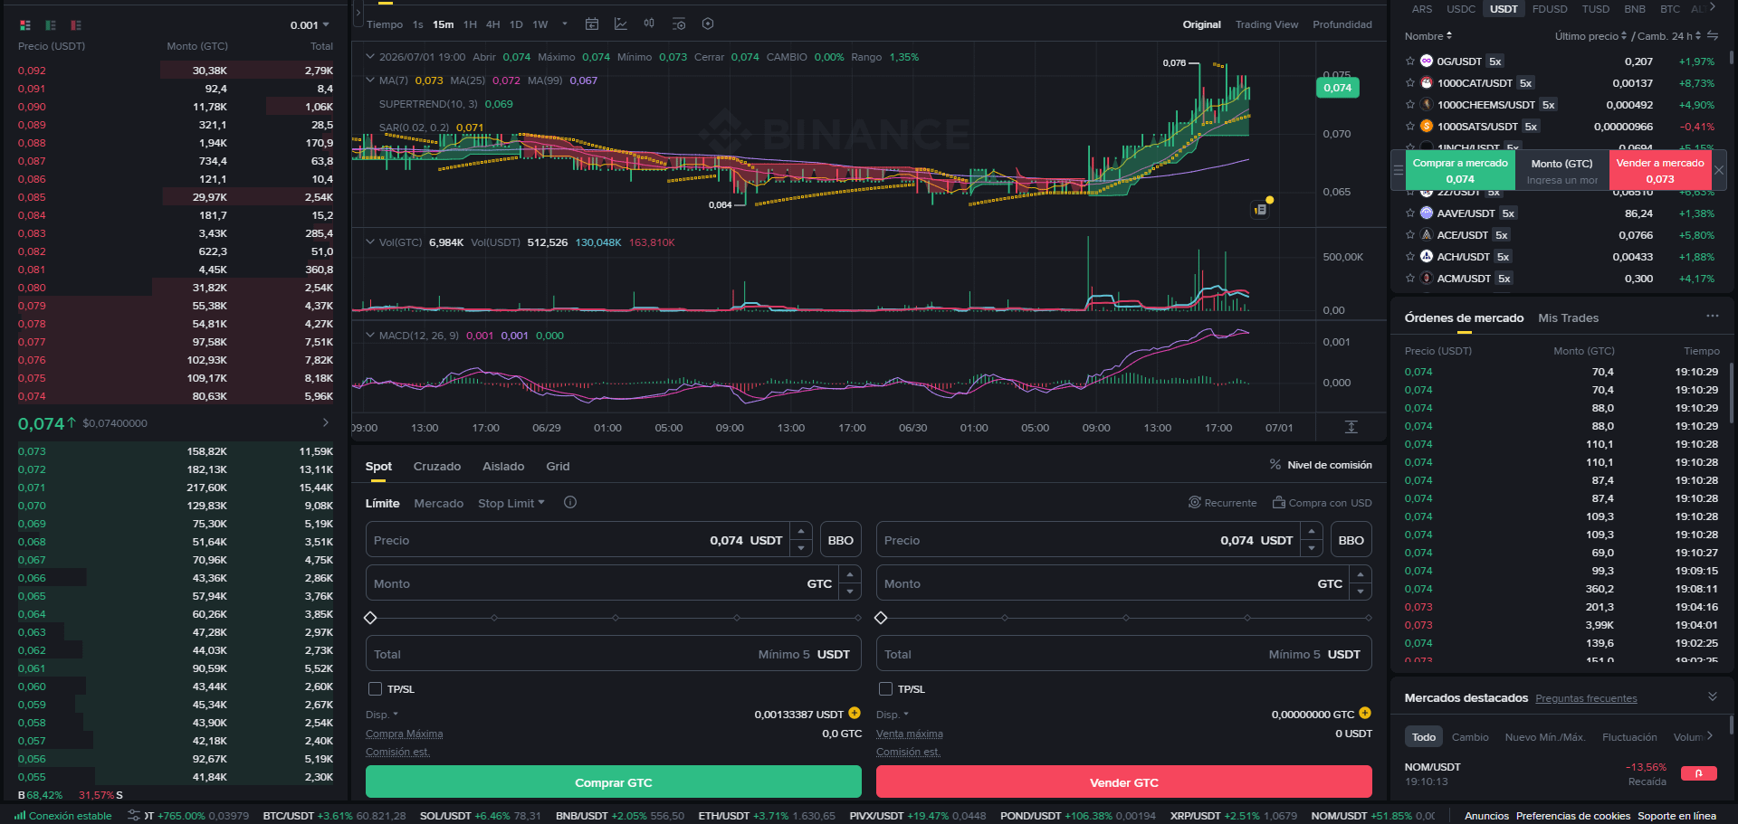Screen dimensions: 1738x824
Task: Open technical indicators chart icon
Action: click(621, 24)
